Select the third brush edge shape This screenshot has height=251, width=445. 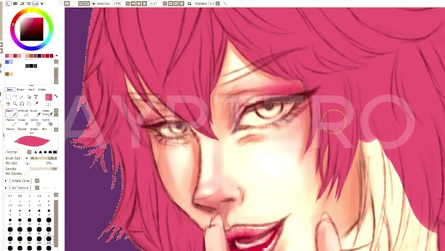point(45,152)
